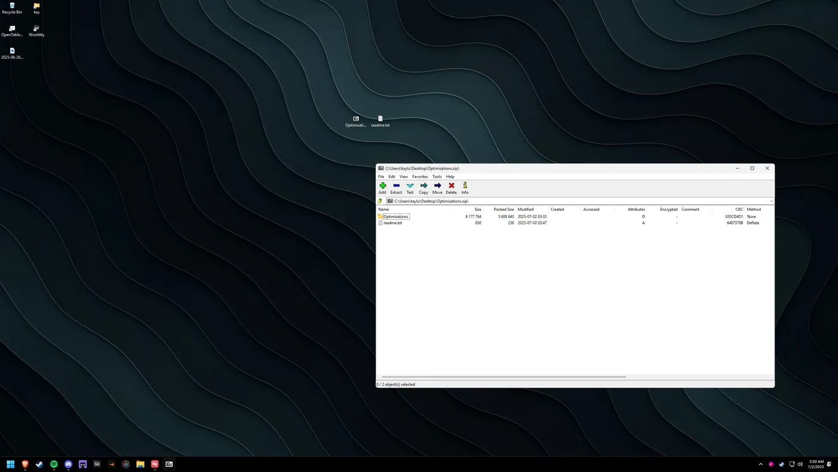838x472 pixels.
Task: Click the Deflate method cell
Action: [x=753, y=223]
